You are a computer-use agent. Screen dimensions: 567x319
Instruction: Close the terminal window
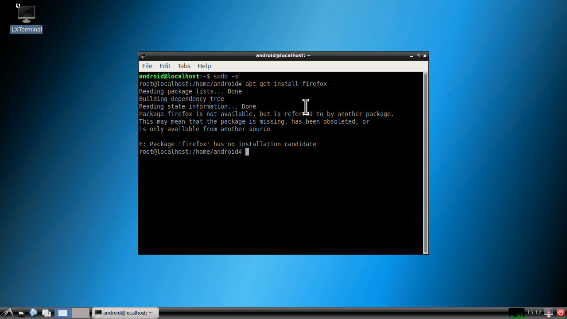pos(425,56)
